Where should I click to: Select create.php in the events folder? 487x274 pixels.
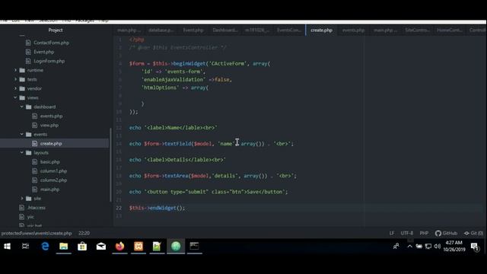51,144
